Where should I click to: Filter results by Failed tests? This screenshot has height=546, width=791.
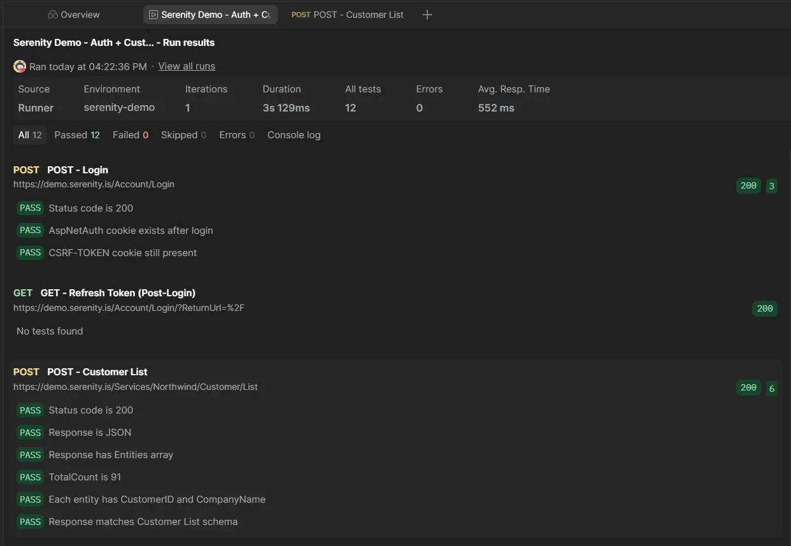130,135
